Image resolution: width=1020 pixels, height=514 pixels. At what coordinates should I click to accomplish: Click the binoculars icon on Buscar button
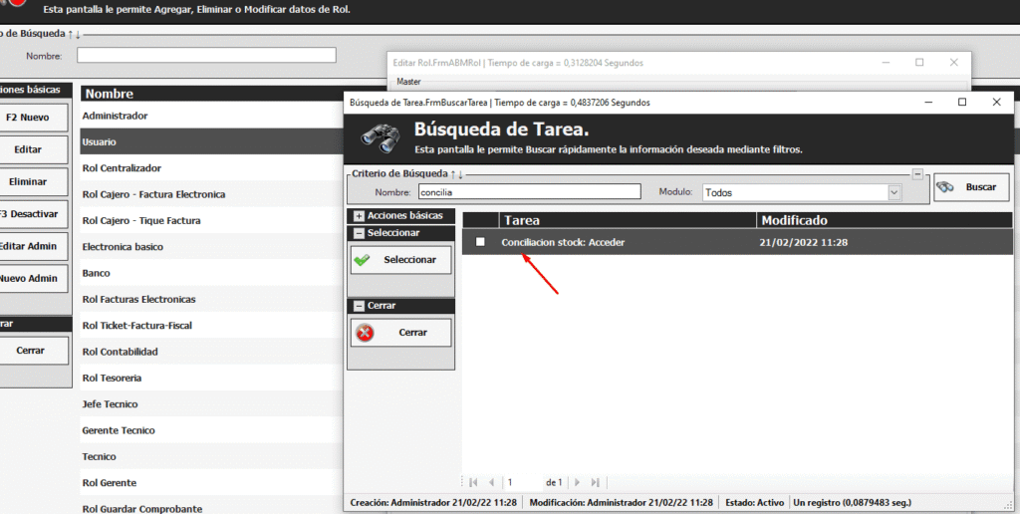tap(946, 187)
